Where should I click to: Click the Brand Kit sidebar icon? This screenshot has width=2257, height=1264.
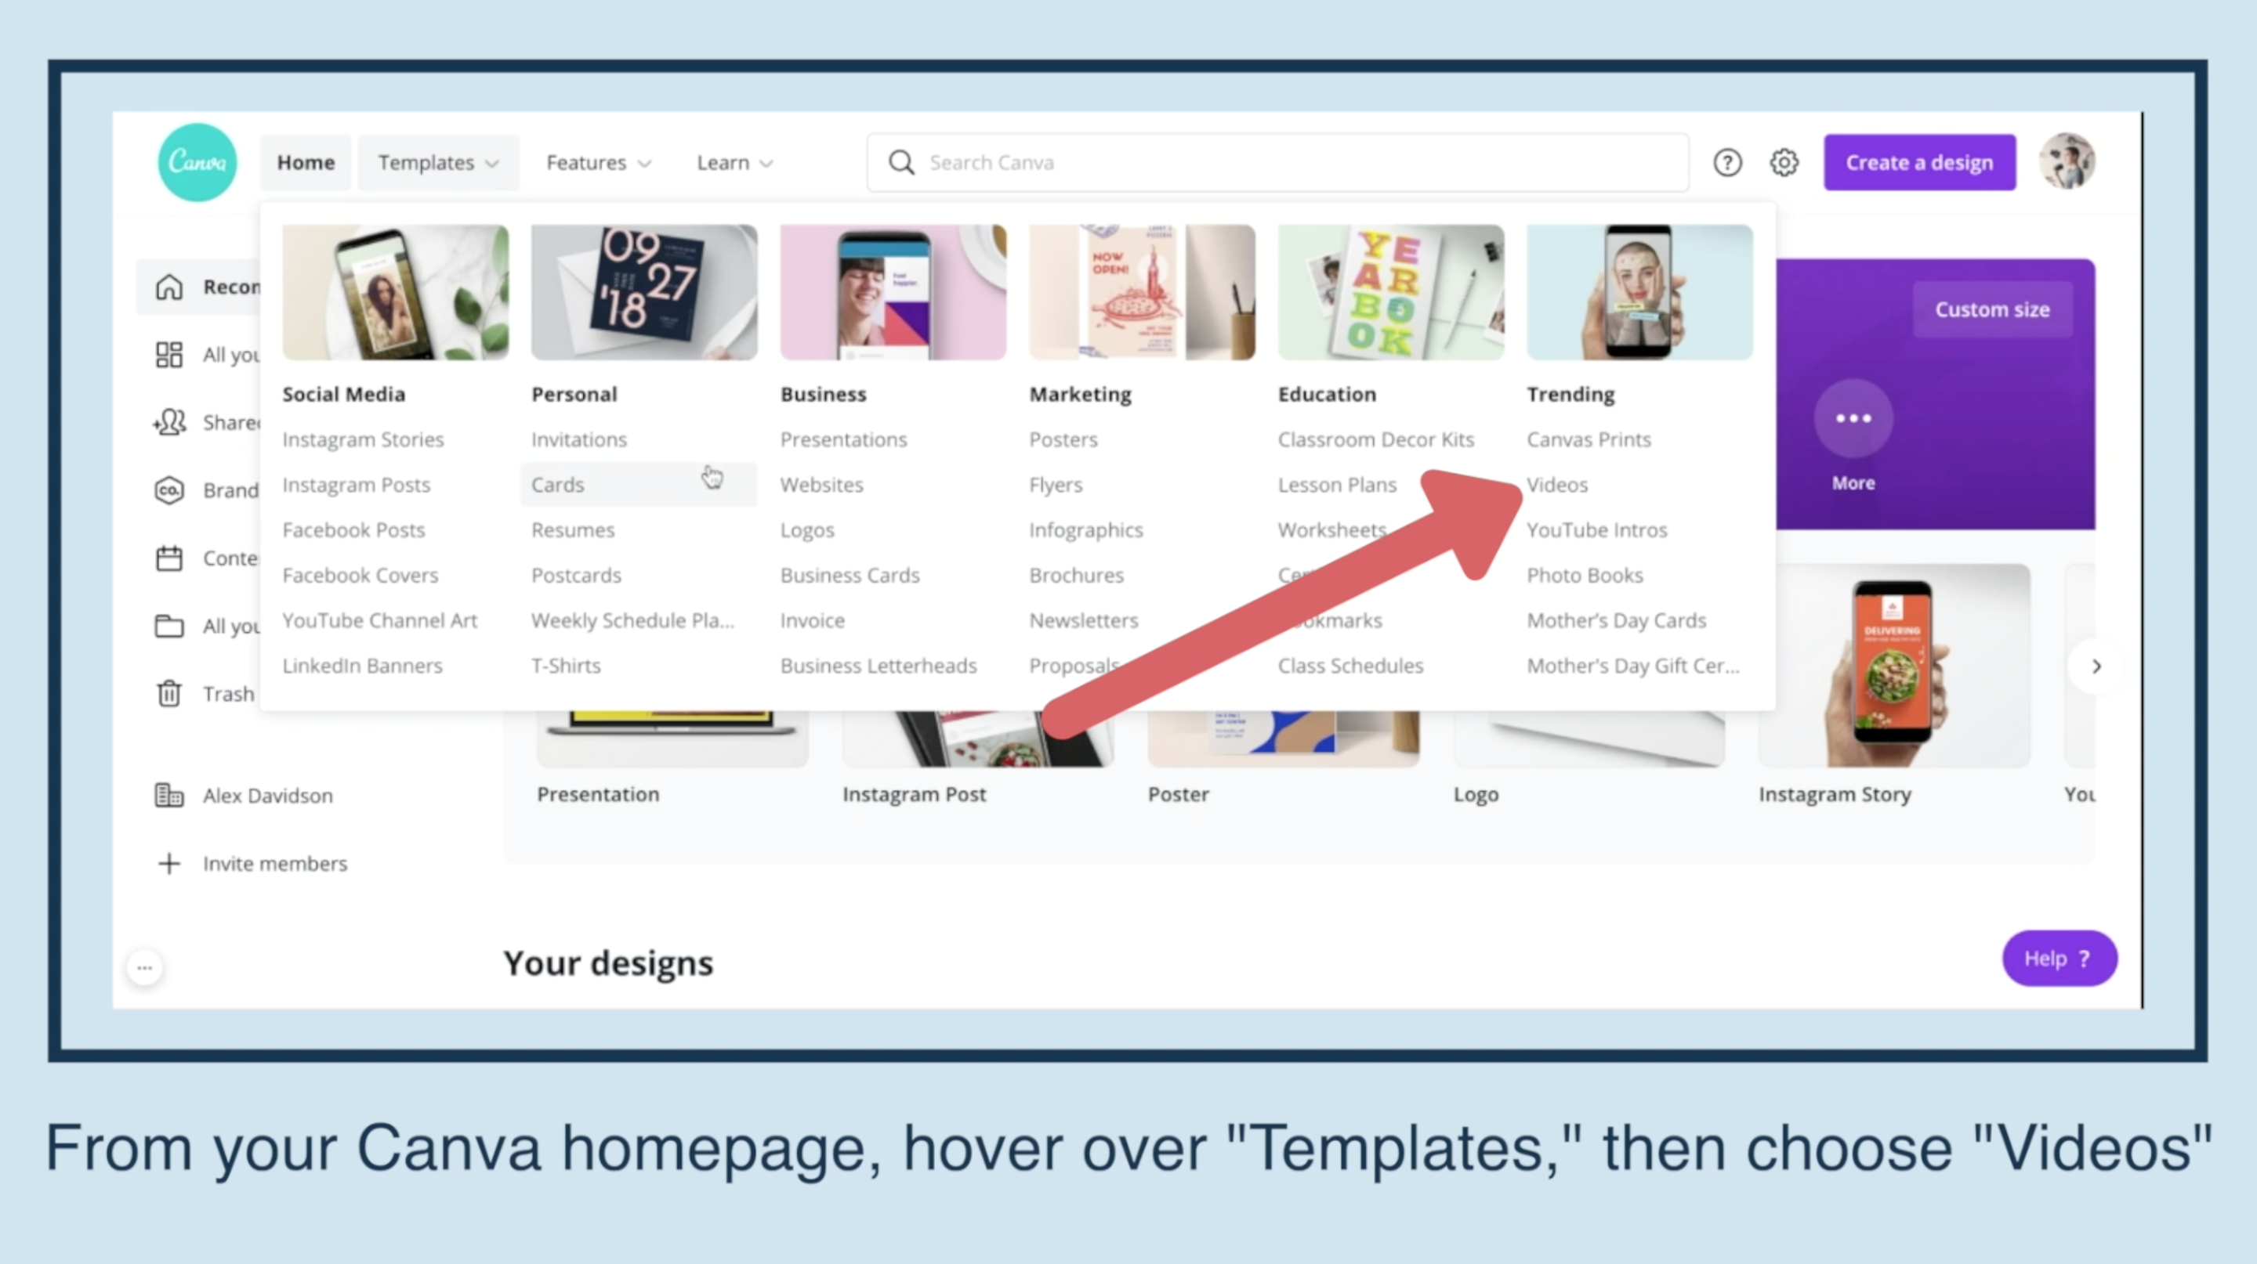(169, 489)
